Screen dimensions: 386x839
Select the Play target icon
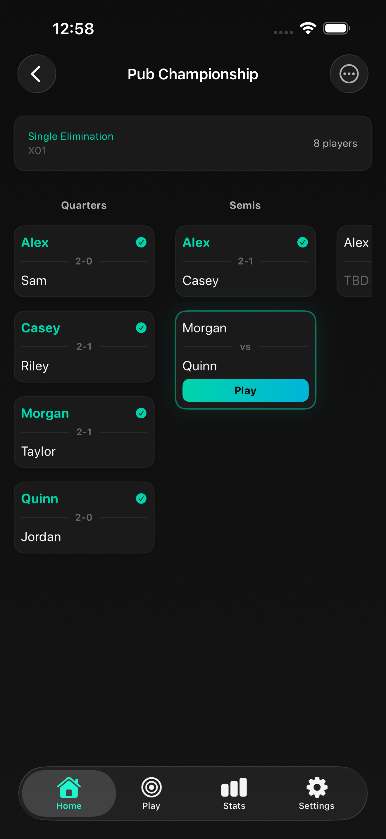click(151, 788)
